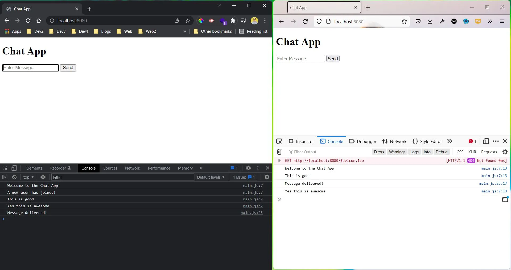Open main.js:23 link in Chrome console
Screen dimensions: 511x270
point(252,213)
